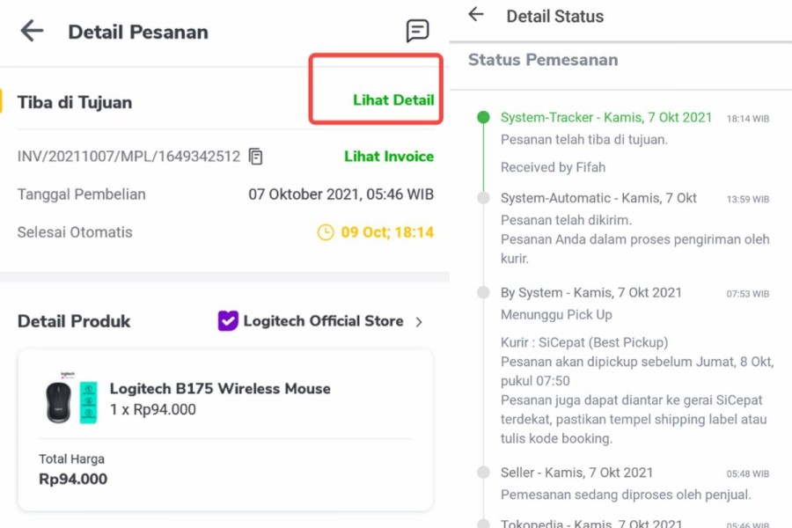792x528 pixels.
Task: Click the copy icon beside the invoice number
Action: (254, 155)
